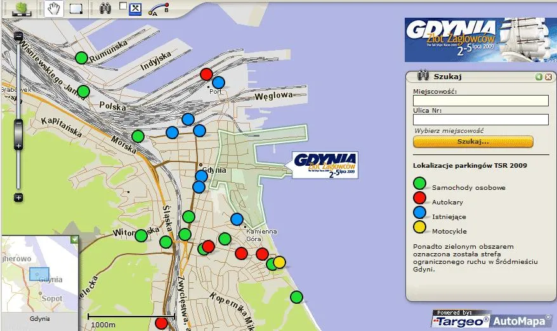Image resolution: width=557 pixels, height=331 pixels.
Task: Click the green map scale icon
Action: pos(22,9)
